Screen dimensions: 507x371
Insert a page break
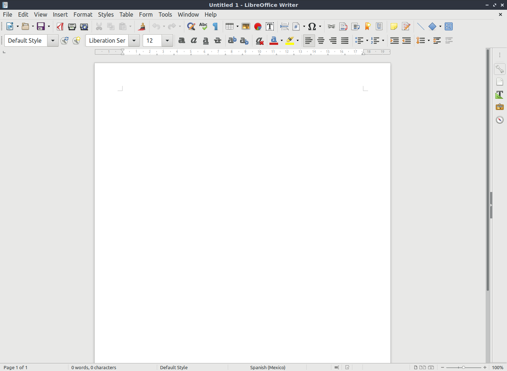pyautogui.click(x=285, y=26)
